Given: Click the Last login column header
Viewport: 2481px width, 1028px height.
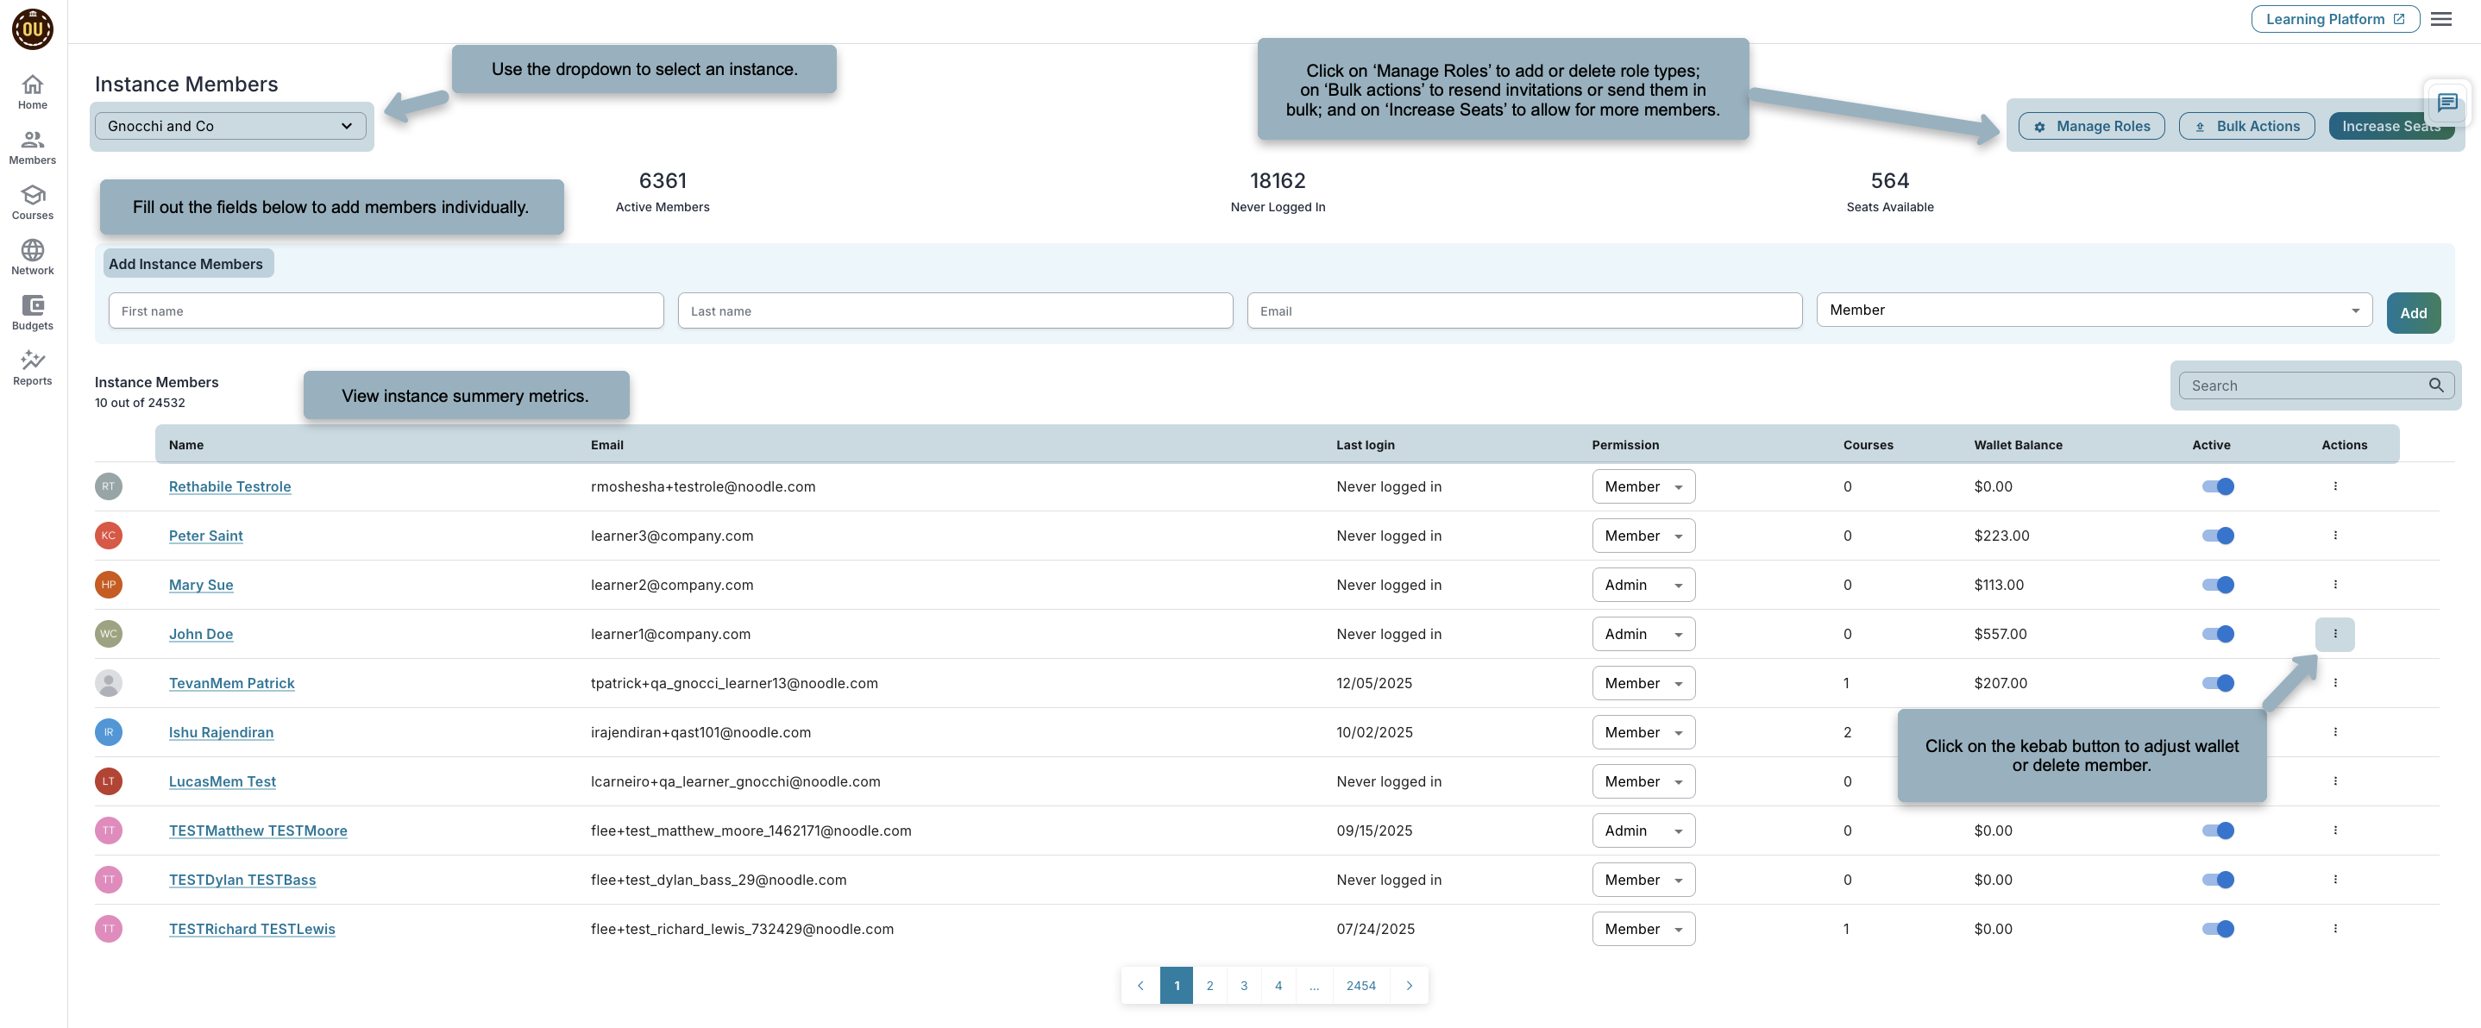Looking at the screenshot, I should (1365, 445).
